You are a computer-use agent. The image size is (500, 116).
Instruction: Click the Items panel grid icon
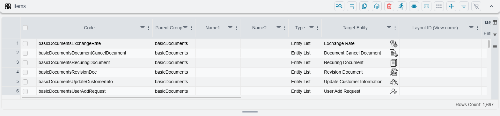(x=8, y=6)
